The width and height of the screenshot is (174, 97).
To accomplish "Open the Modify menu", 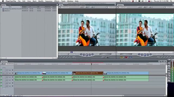I will (41, 1).
